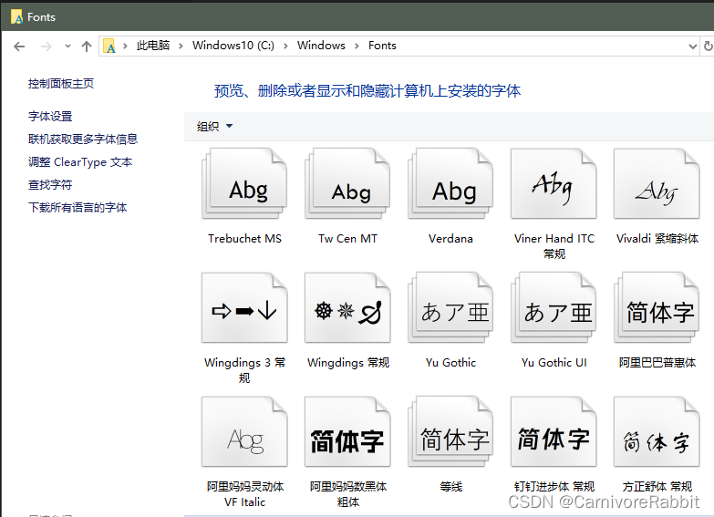
Task: Select the Wingdings 常规 font icon
Action: tap(347, 307)
